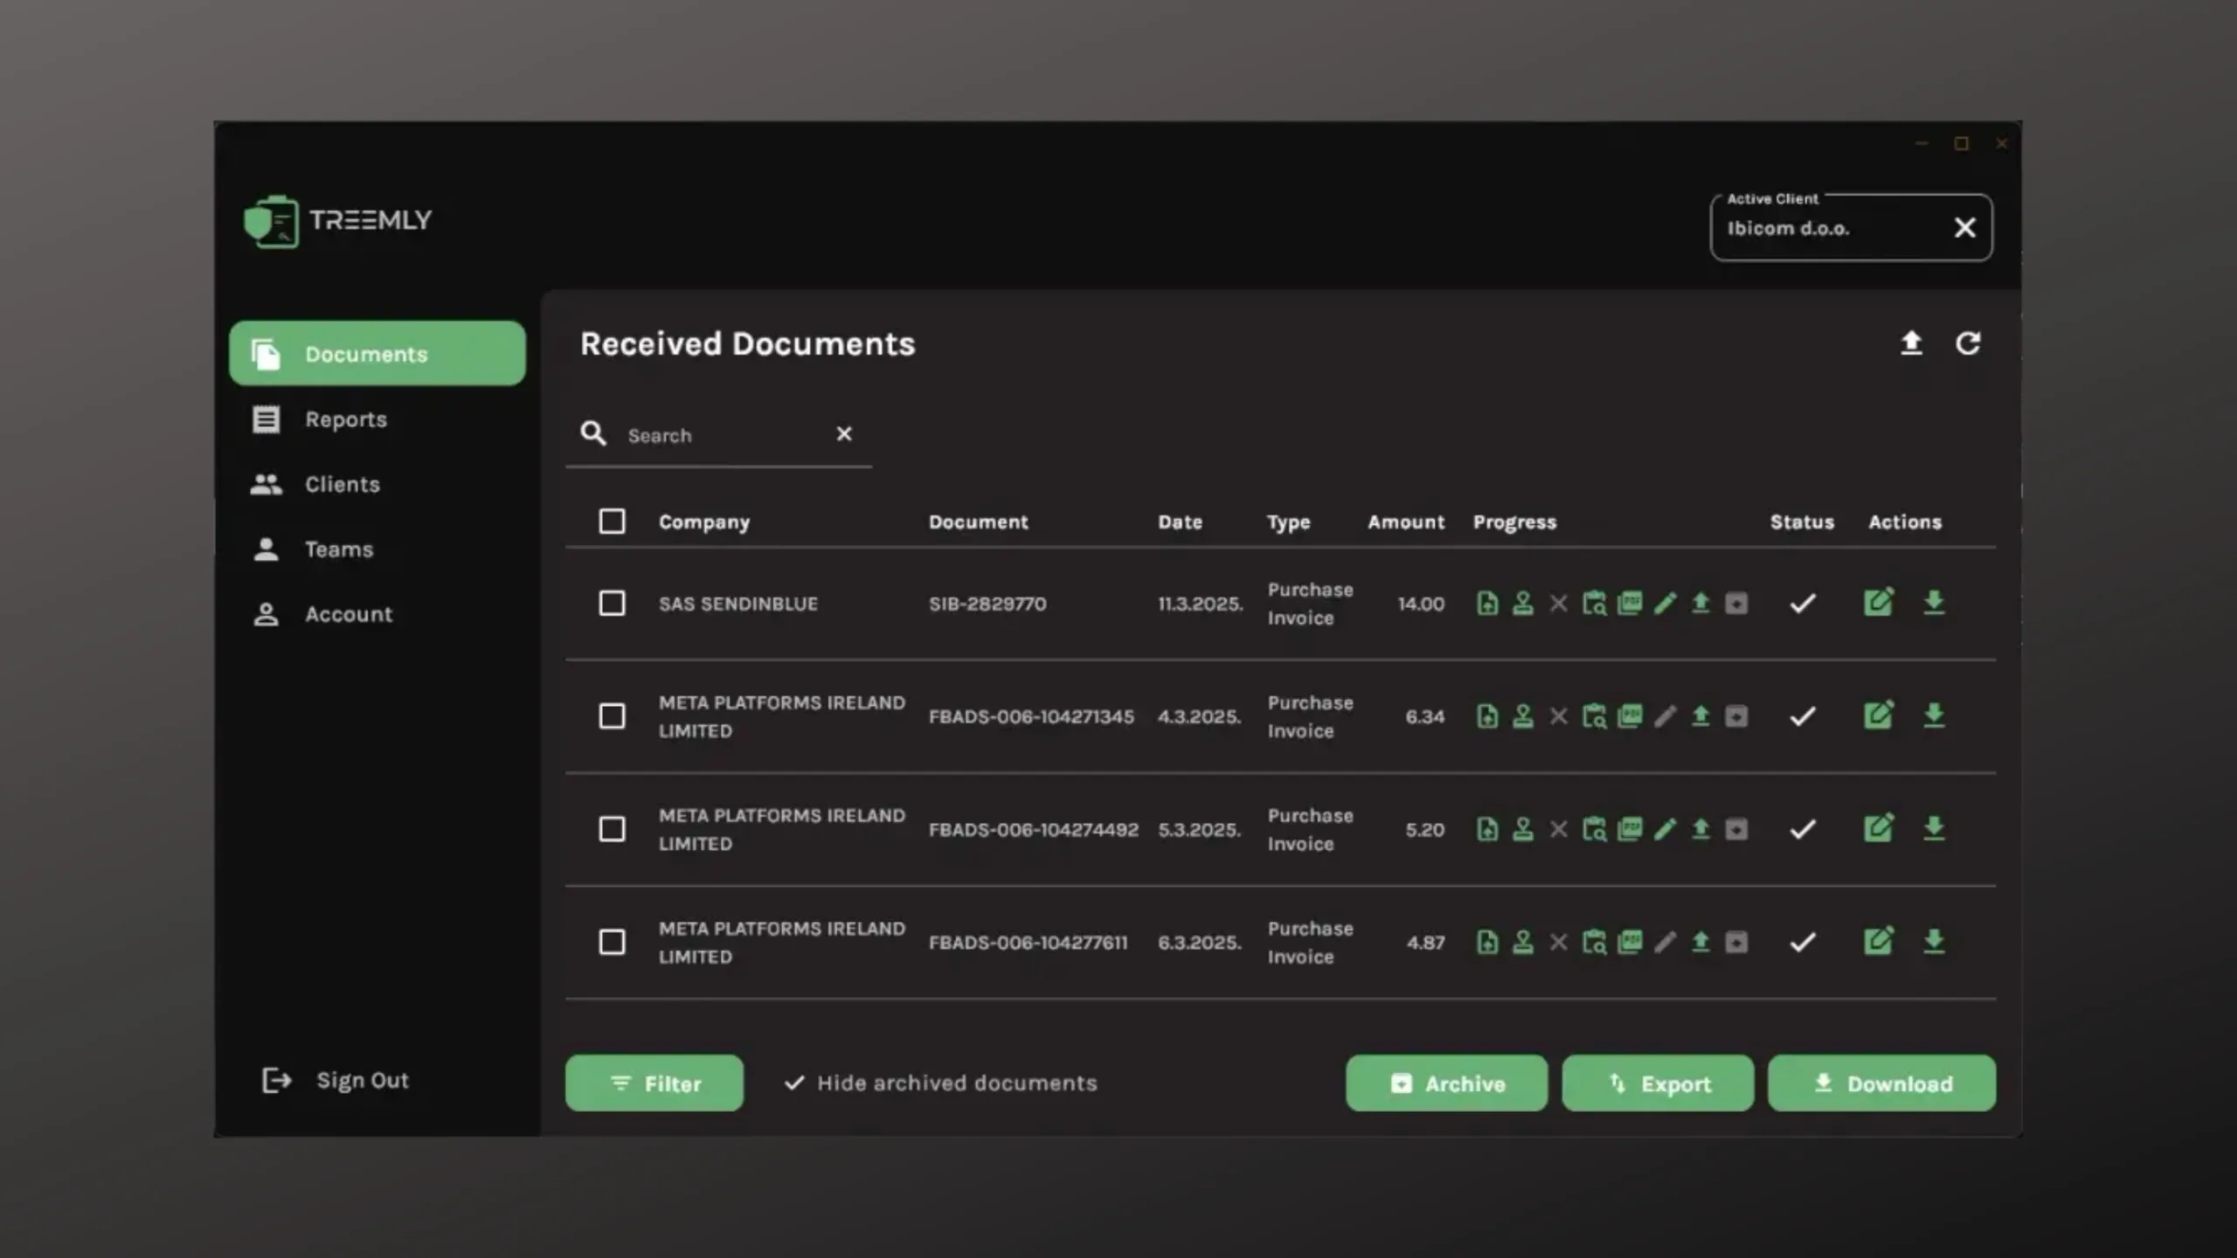Edit the FBADS-006-104277611 document

[x=1878, y=941]
